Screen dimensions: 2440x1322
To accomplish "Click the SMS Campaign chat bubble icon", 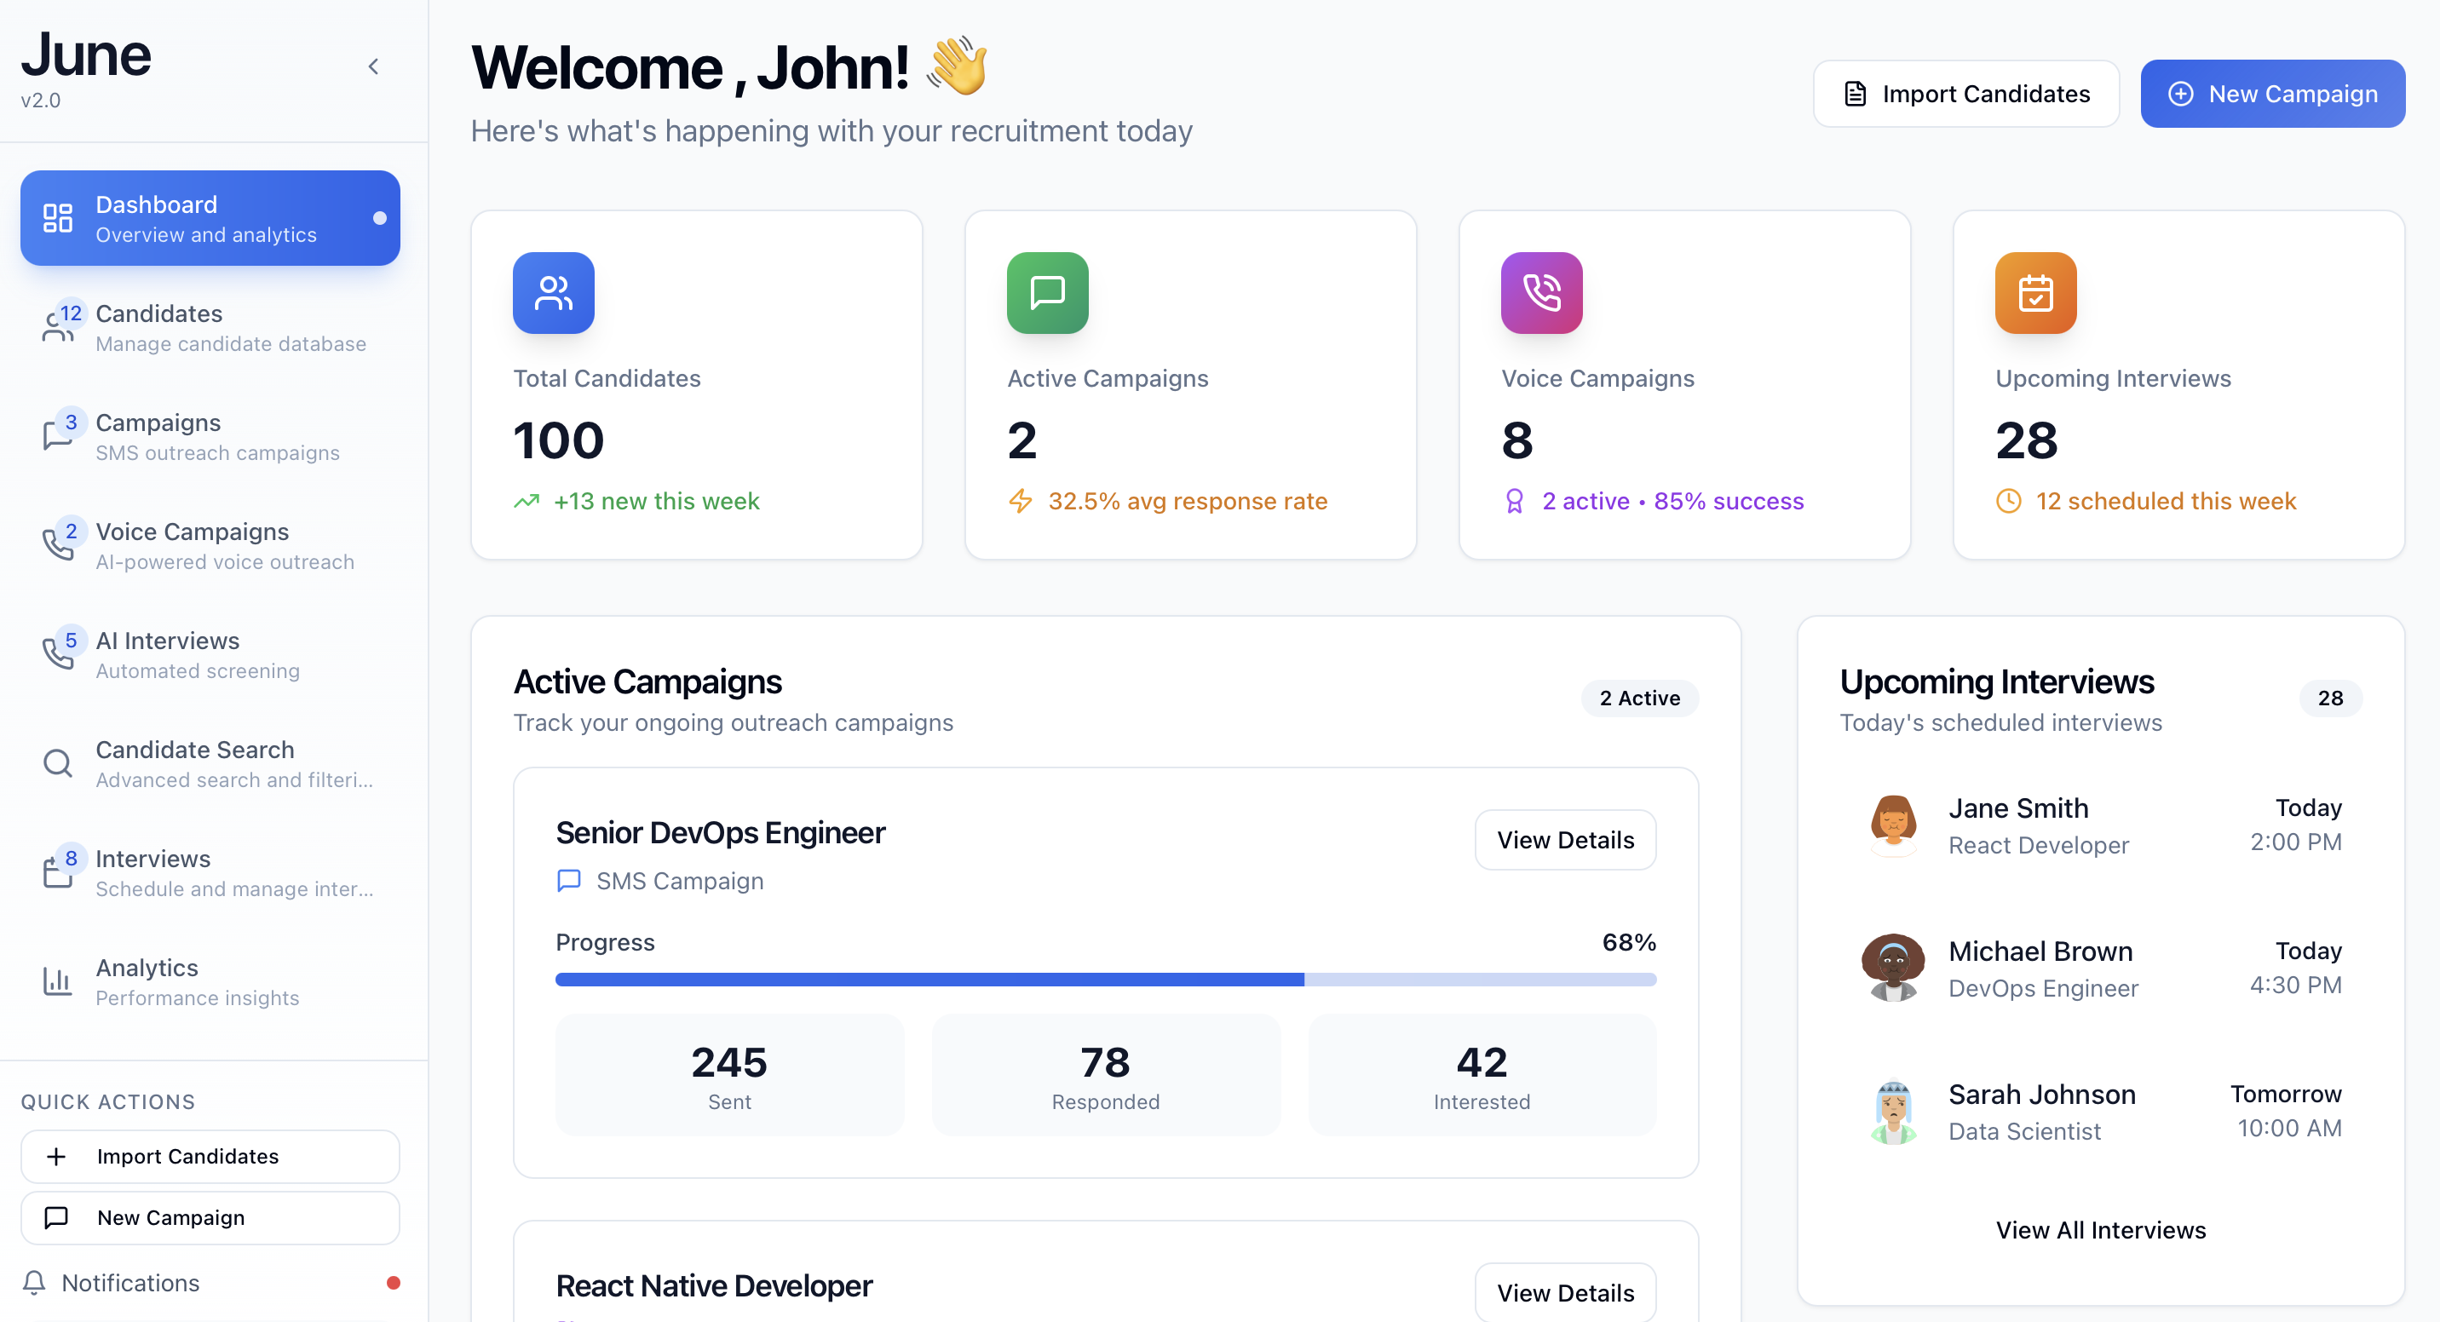I will (x=568, y=881).
